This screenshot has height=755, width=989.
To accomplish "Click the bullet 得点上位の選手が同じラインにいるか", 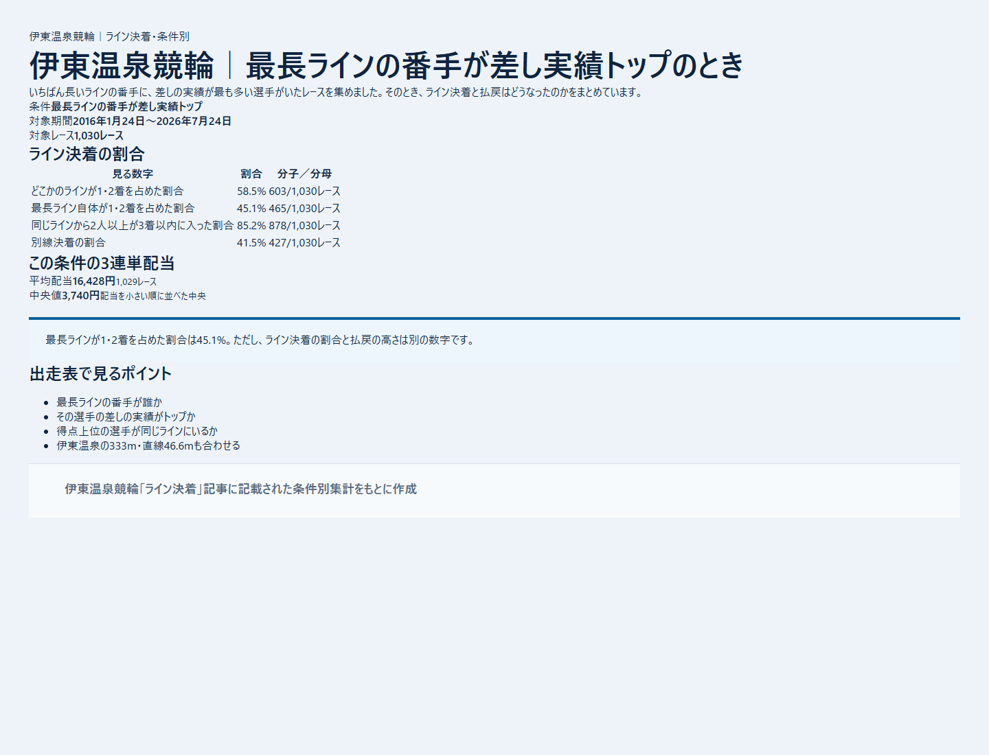I will pos(137,431).
